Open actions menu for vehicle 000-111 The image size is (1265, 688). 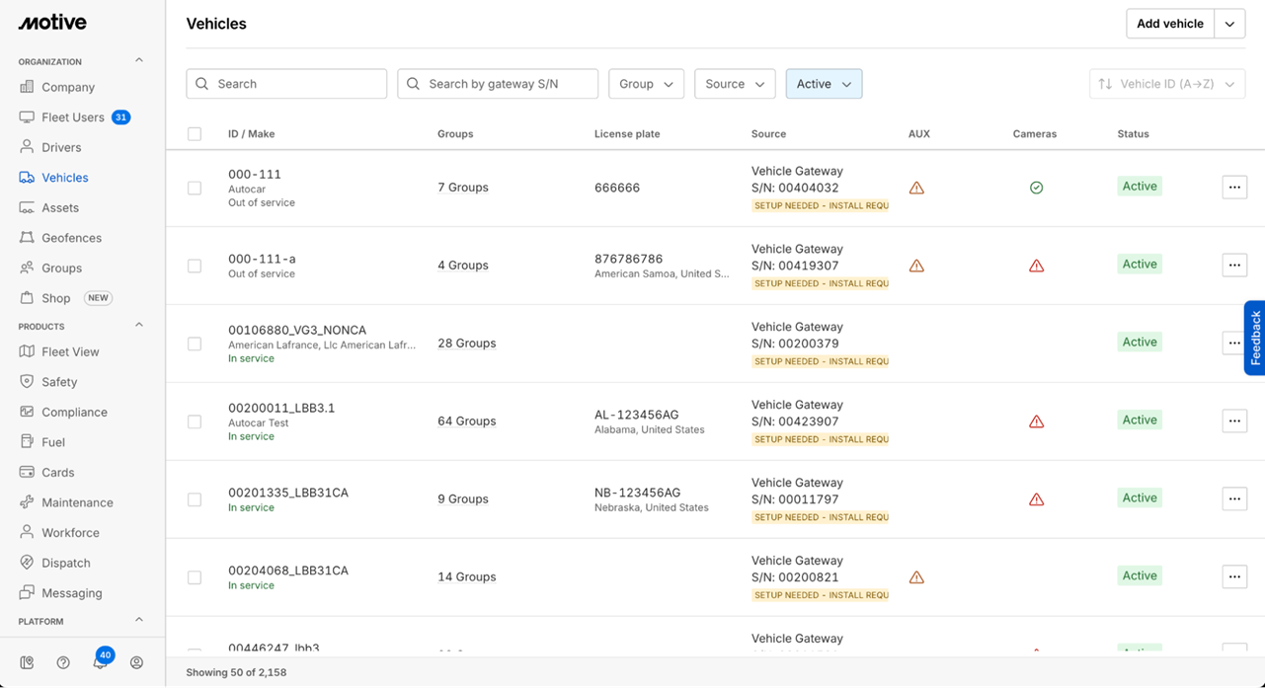pos(1234,188)
